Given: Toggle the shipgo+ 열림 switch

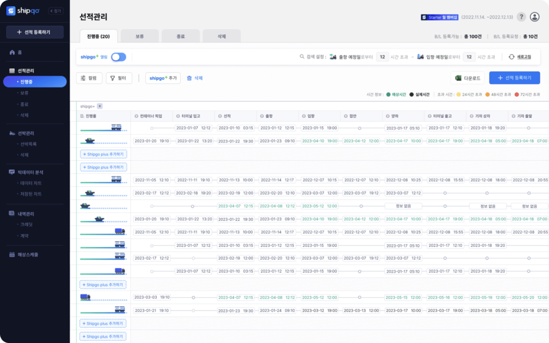Looking at the screenshot, I should tap(118, 57).
